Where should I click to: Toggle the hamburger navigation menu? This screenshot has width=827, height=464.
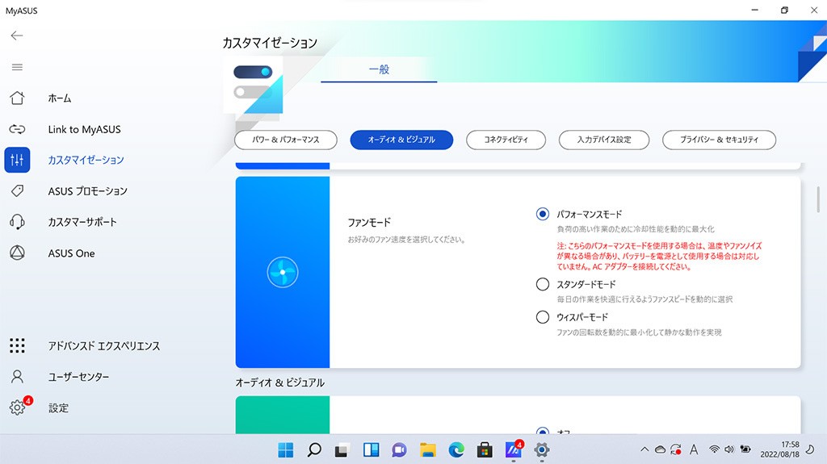(17, 67)
